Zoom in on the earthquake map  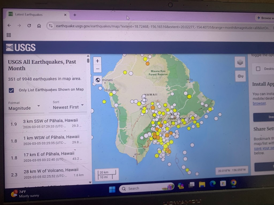tap(97, 61)
